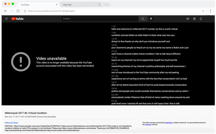Open the YouTube hamburger menu
Screen dimensions: 216x134
[x=6, y=19]
